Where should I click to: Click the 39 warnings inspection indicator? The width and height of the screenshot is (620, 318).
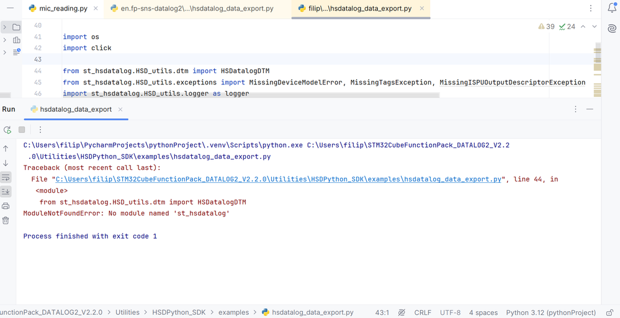(x=546, y=27)
